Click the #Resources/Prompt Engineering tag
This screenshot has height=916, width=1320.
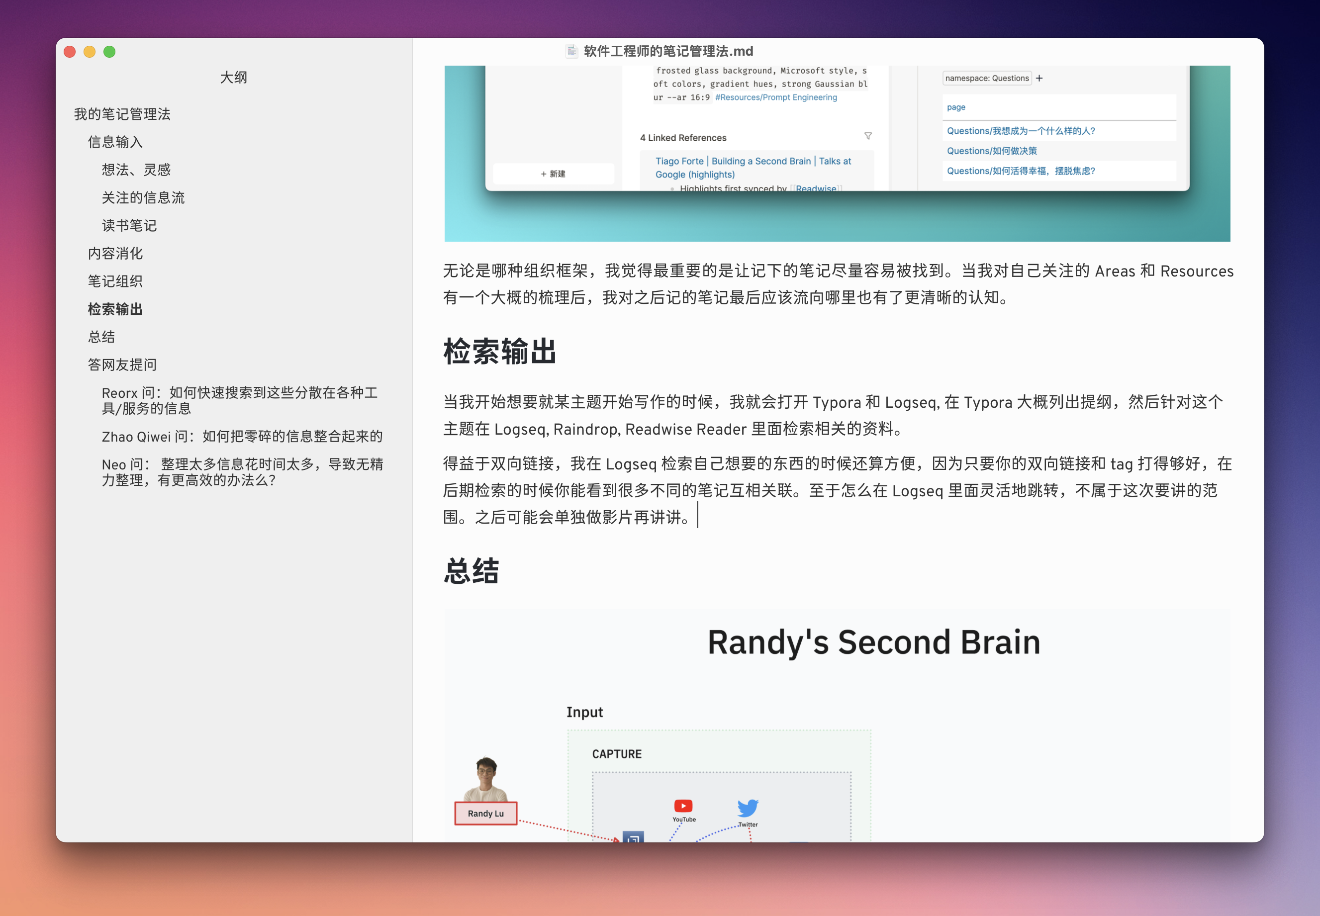coord(776,97)
